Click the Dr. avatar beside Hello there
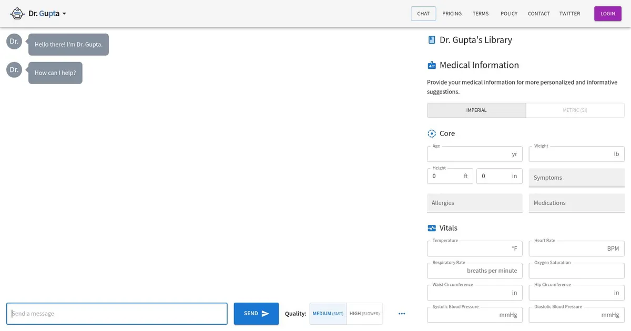Viewport: 631px width, 331px height. (14, 42)
